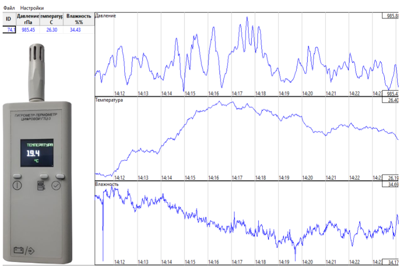
Task: Click the power icon on the device
Action: point(17,185)
